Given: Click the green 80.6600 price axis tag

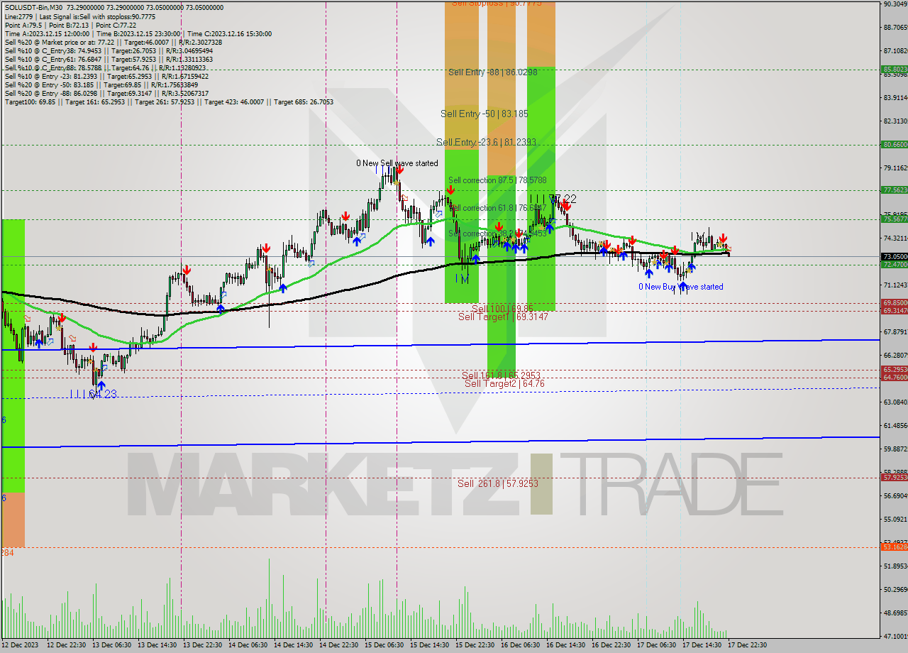Looking at the screenshot, I should 895,144.
